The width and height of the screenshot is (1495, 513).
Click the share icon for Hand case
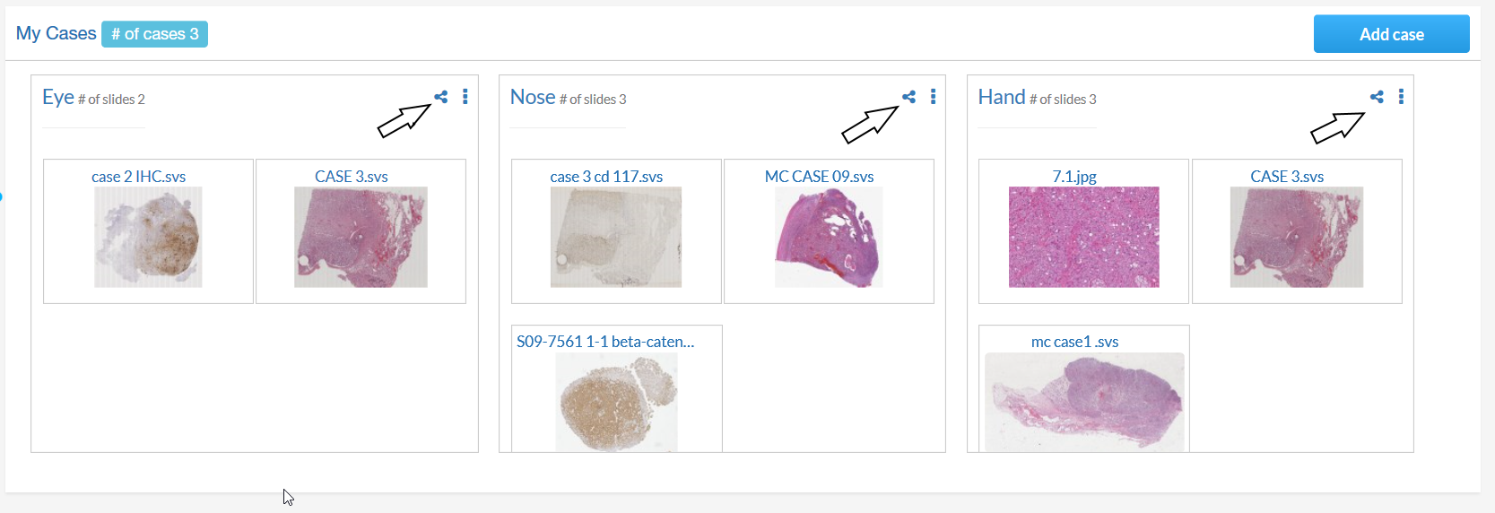[1377, 97]
